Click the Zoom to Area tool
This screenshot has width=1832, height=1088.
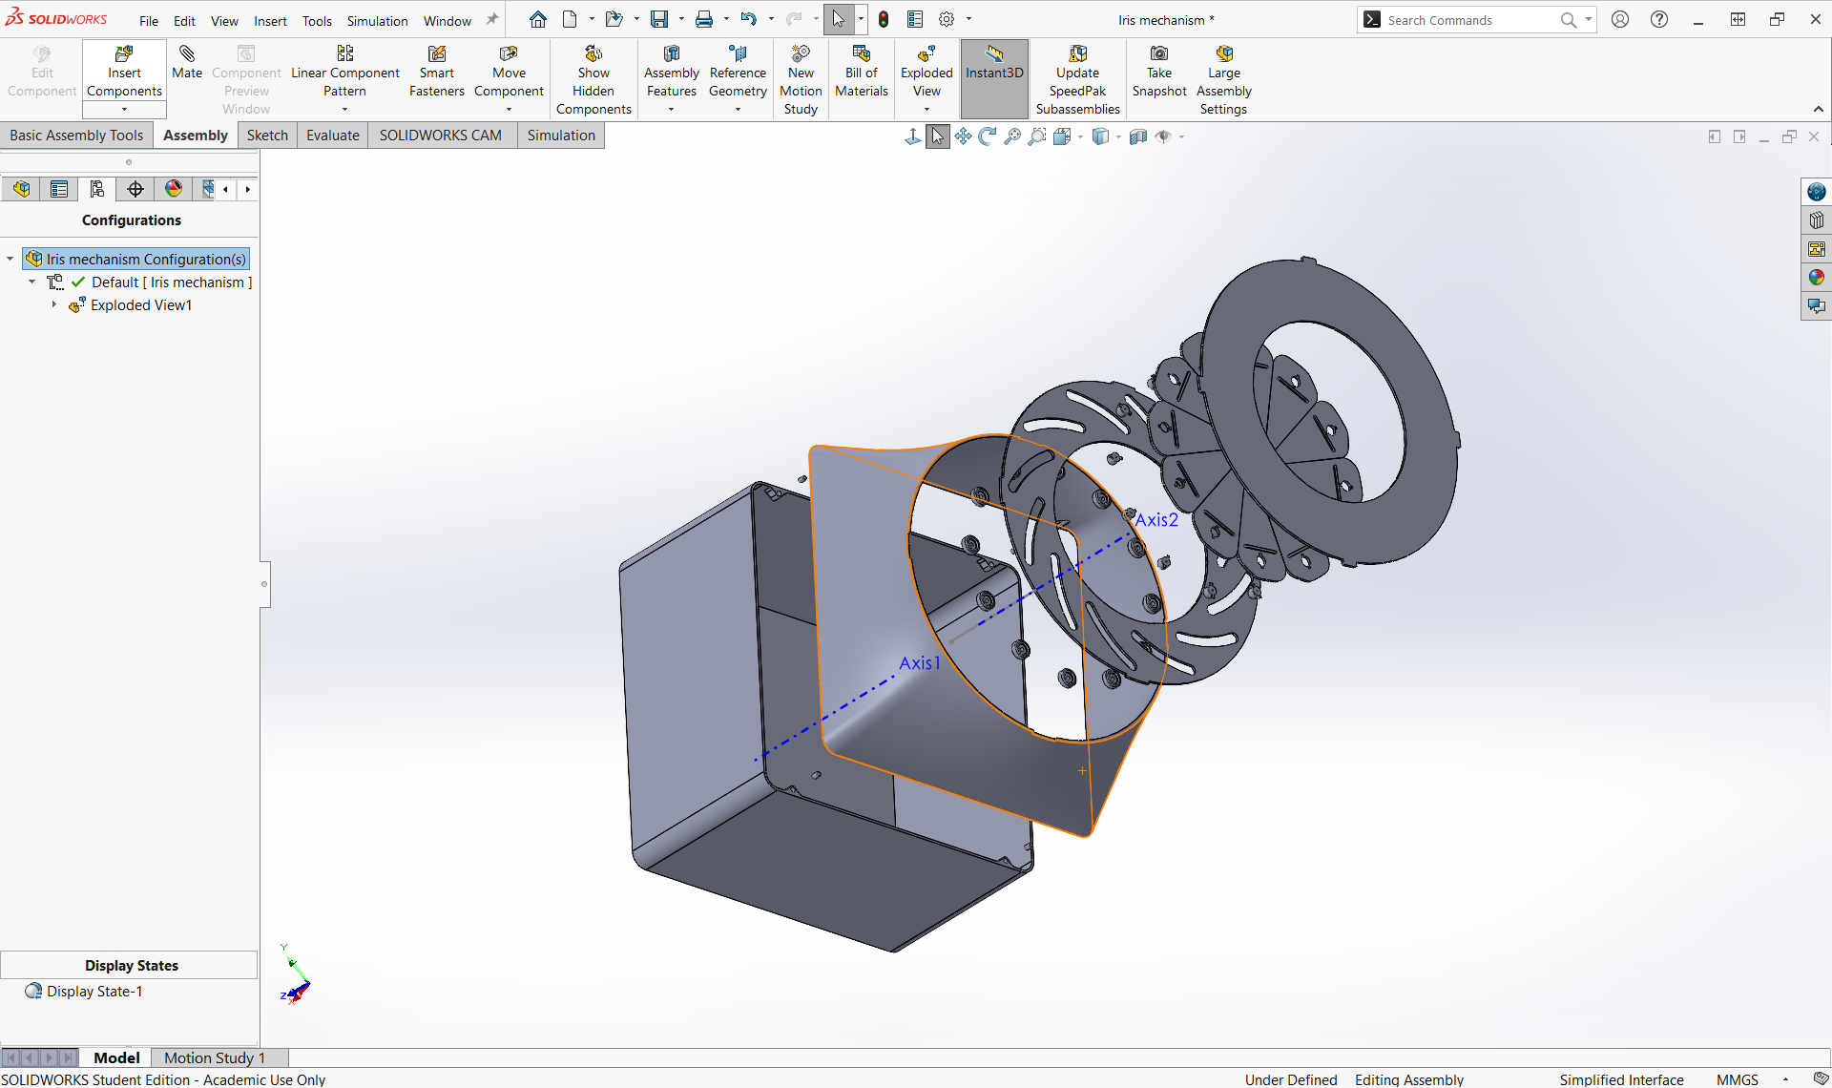click(x=1037, y=136)
